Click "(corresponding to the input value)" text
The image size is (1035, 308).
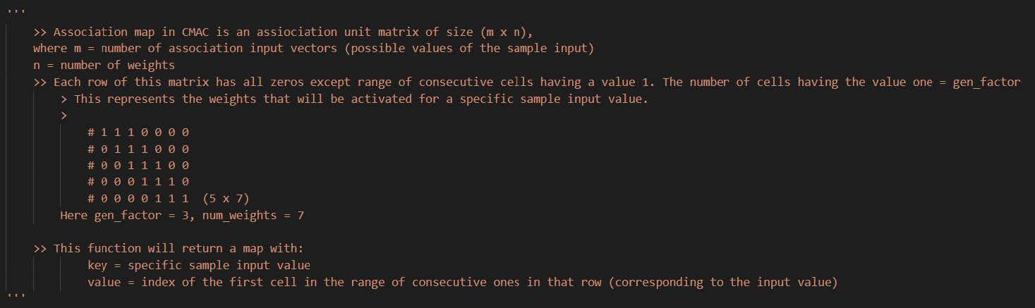click(x=727, y=282)
